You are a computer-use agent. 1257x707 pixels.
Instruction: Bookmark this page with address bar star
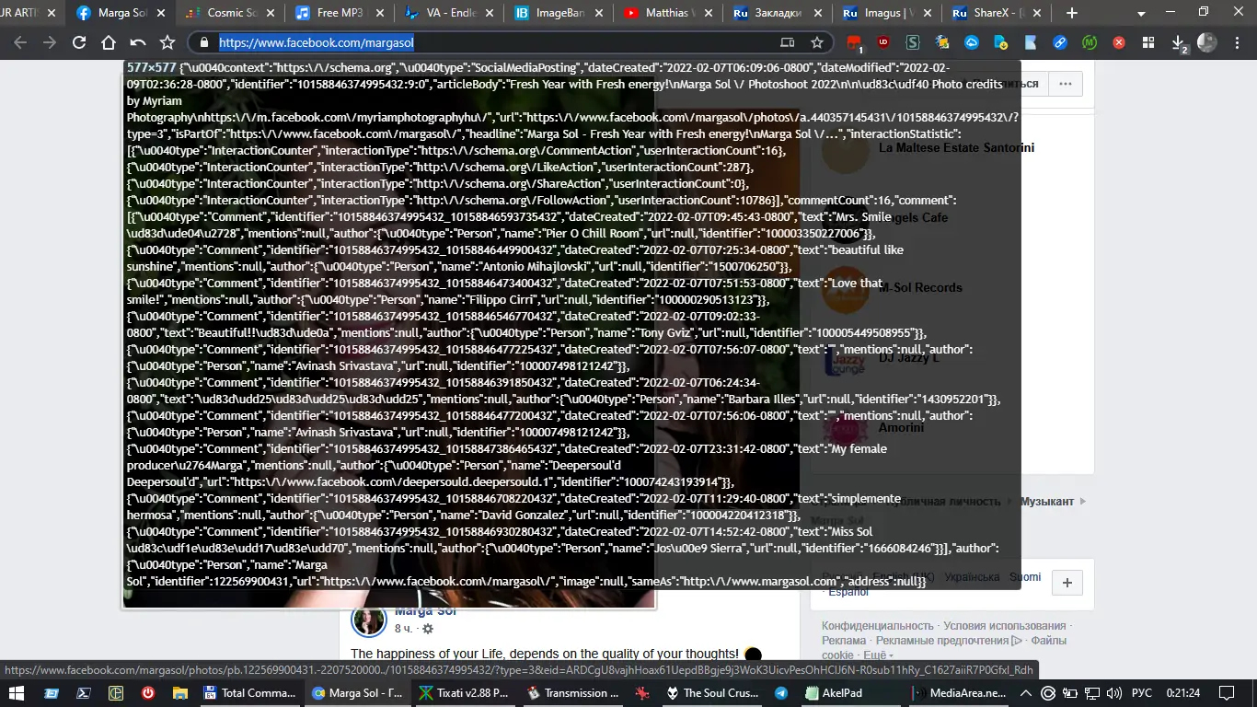tap(816, 42)
